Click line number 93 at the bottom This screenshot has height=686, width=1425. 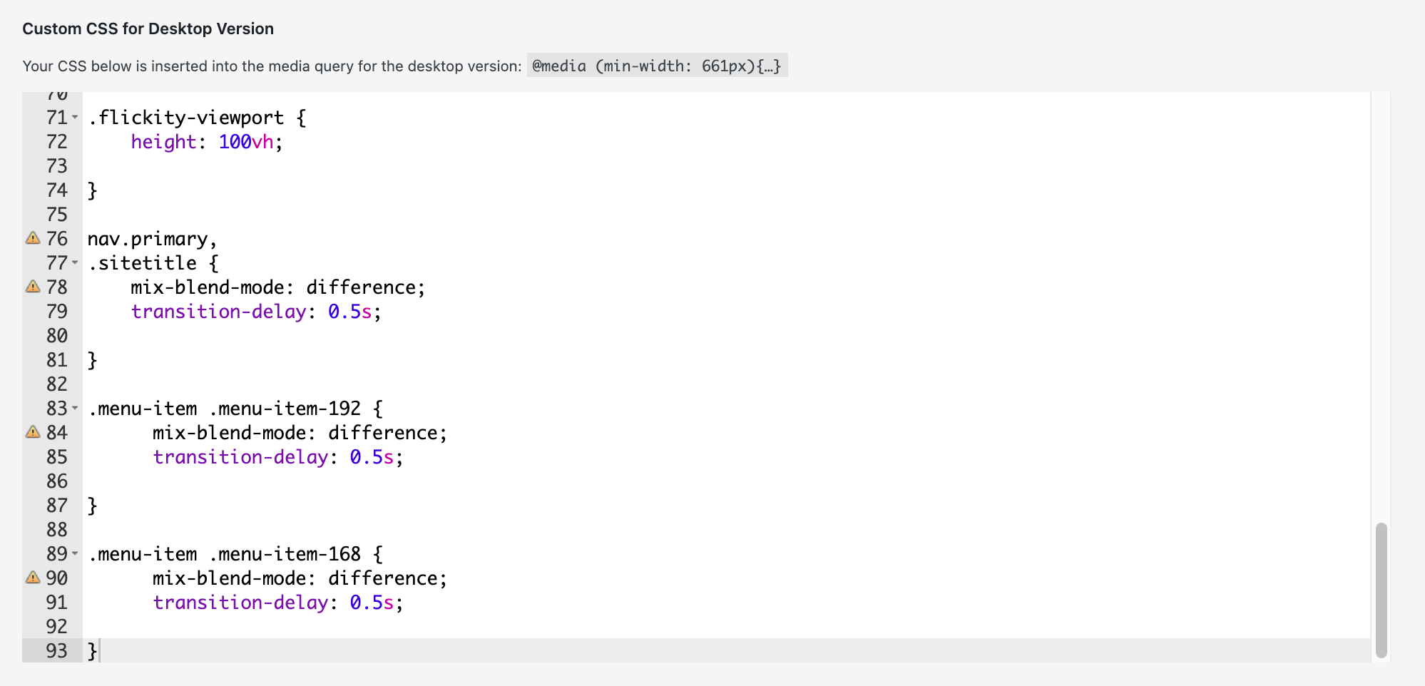pos(57,650)
